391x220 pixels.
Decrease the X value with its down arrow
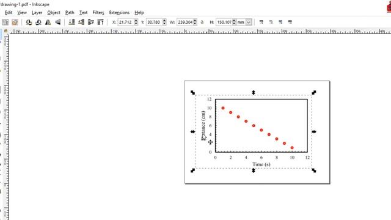pos(136,24)
